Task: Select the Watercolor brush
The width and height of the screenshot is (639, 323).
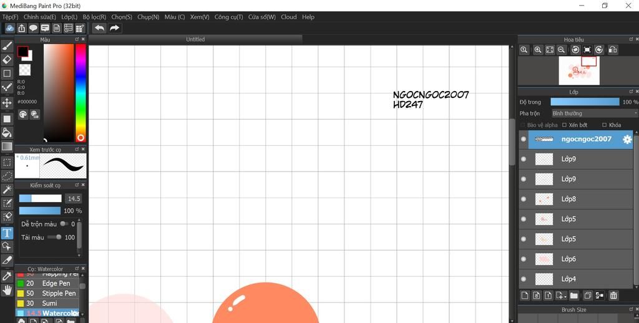Action: (47, 313)
